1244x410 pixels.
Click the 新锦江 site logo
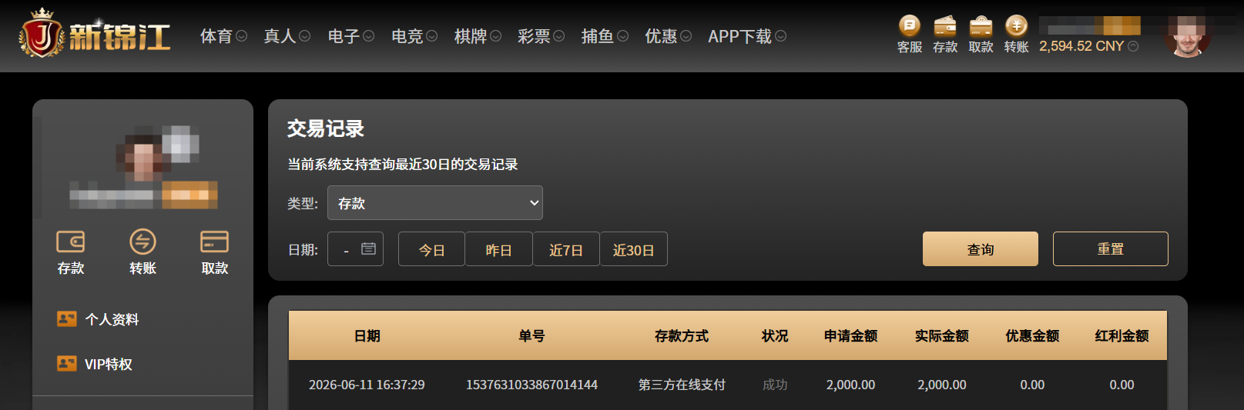(x=95, y=35)
